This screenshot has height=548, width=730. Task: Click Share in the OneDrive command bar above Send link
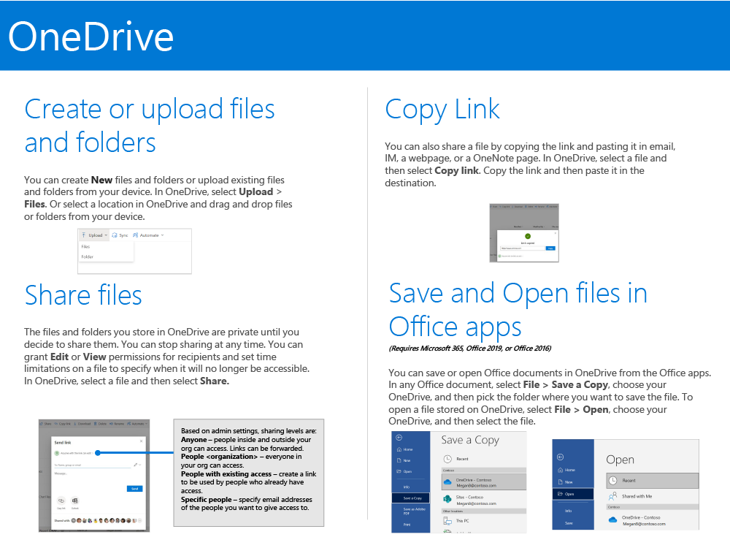pyautogui.click(x=45, y=424)
